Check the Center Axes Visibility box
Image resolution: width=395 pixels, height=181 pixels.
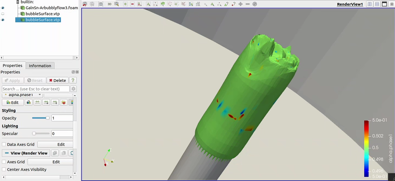click(4, 170)
